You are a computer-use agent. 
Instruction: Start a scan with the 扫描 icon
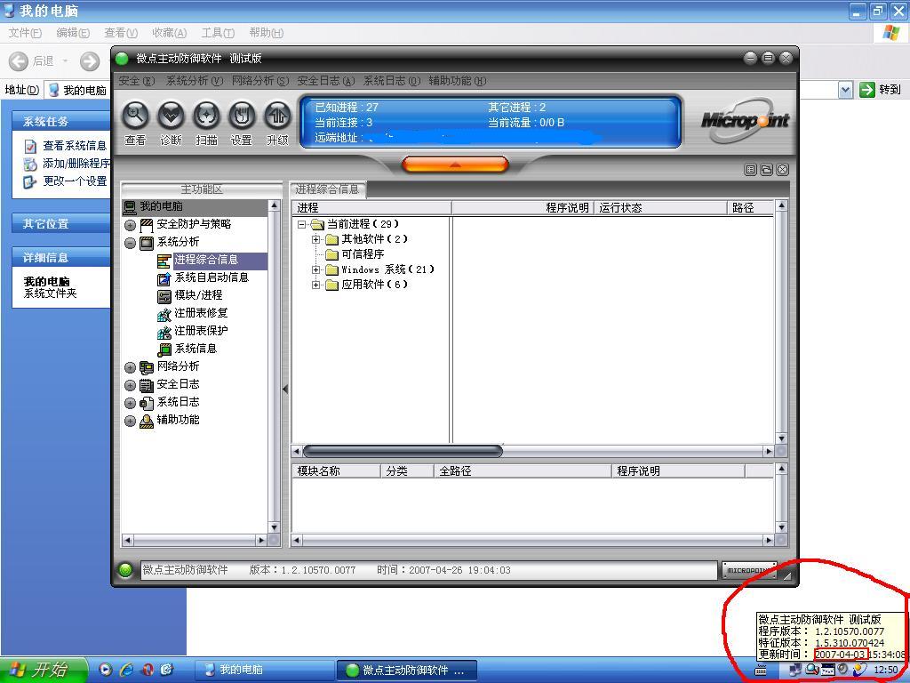pyautogui.click(x=206, y=117)
